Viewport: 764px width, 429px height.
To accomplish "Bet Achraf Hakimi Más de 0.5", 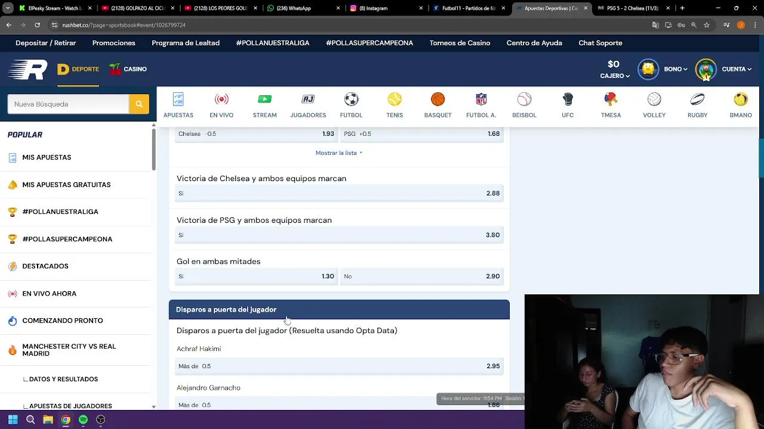I will click(339, 366).
